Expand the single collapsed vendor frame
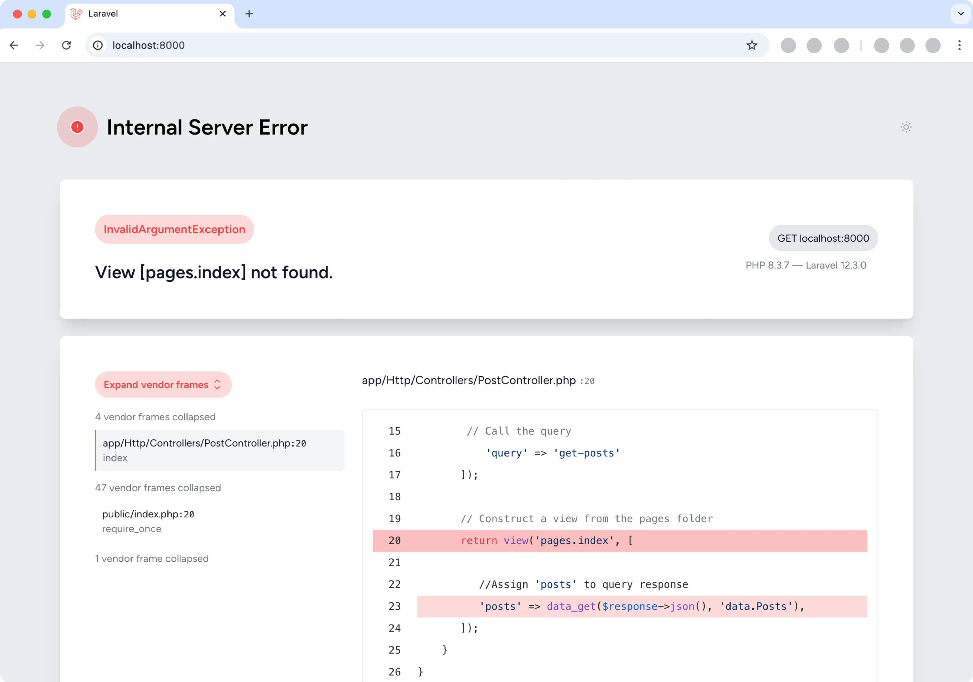This screenshot has width=973, height=682. (152, 558)
